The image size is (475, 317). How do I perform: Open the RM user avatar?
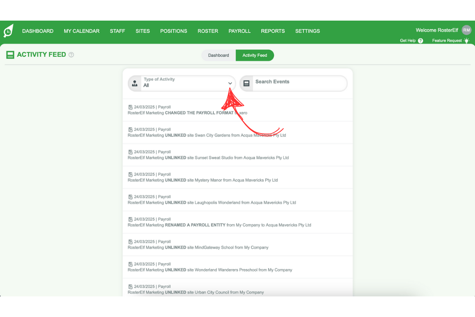coord(466,30)
